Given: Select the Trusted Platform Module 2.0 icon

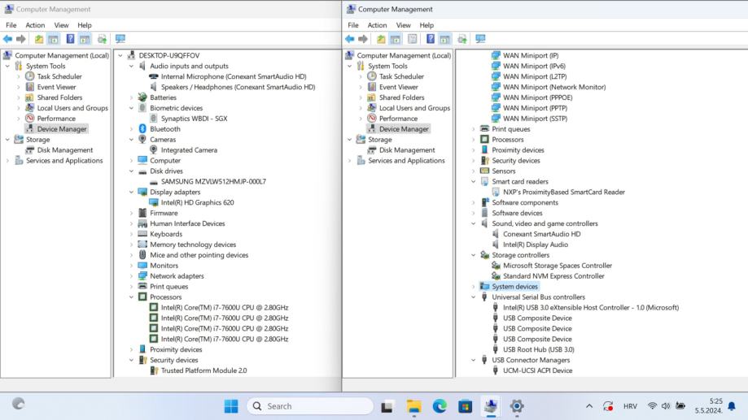Looking at the screenshot, I should click(154, 371).
